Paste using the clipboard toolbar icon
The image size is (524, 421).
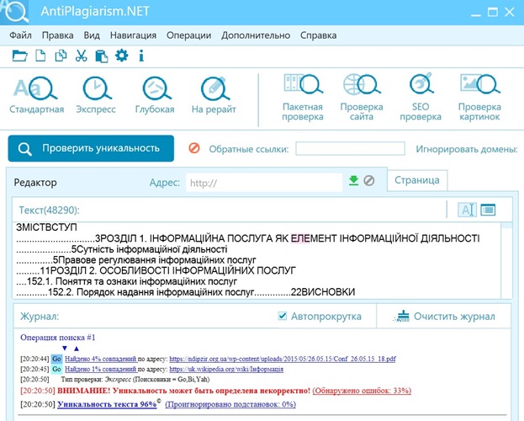101,56
